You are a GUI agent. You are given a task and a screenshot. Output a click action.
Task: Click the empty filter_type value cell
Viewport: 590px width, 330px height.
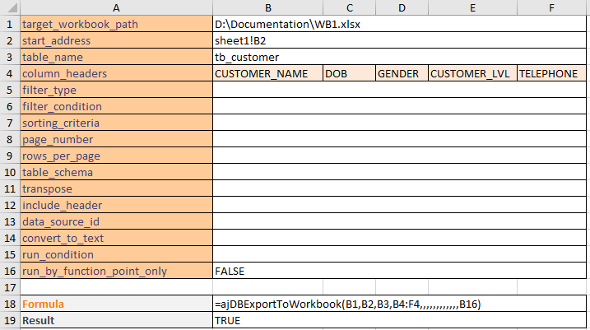(x=399, y=90)
